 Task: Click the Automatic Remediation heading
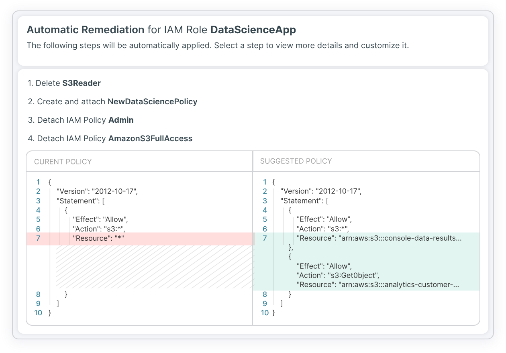[x=86, y=30]
